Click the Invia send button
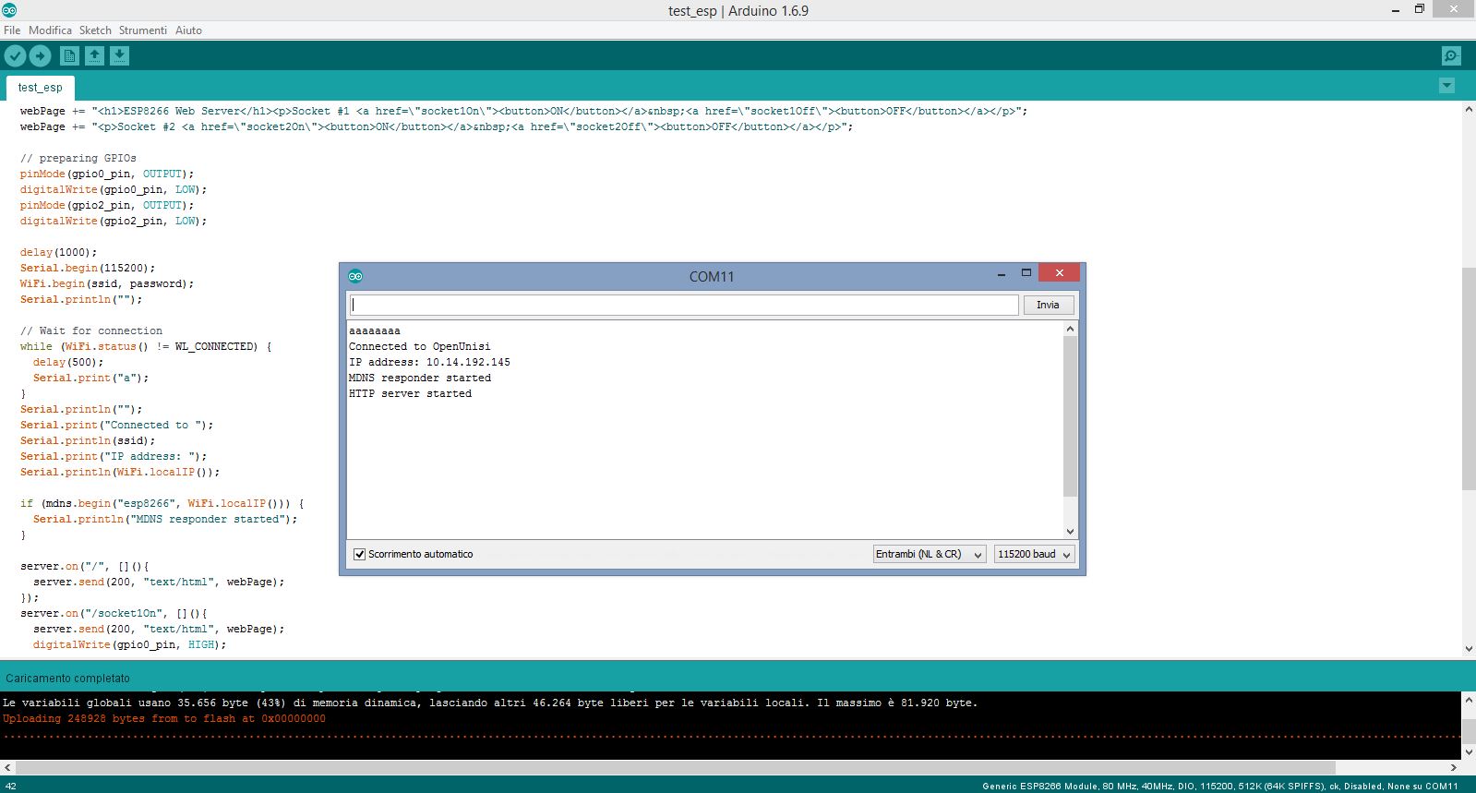Screen dimensions: 1476x793 [1048, 305]
